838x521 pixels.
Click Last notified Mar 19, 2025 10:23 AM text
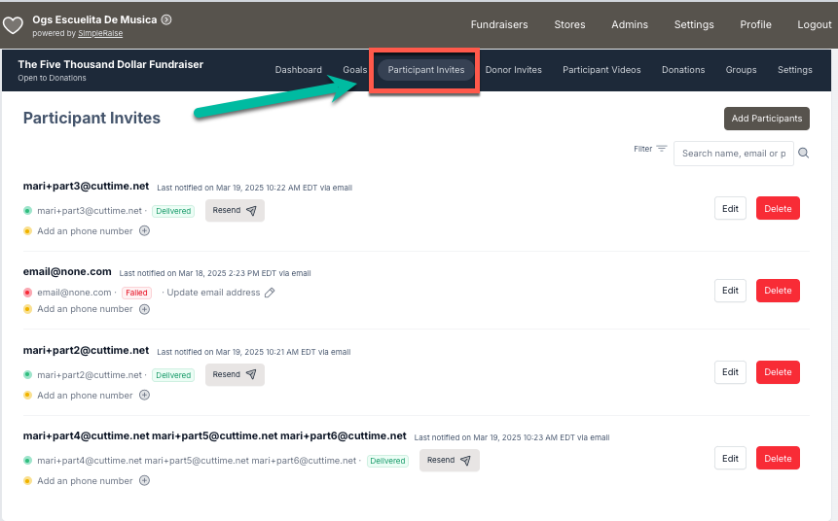pyautogui.click(x=511, y=437)
